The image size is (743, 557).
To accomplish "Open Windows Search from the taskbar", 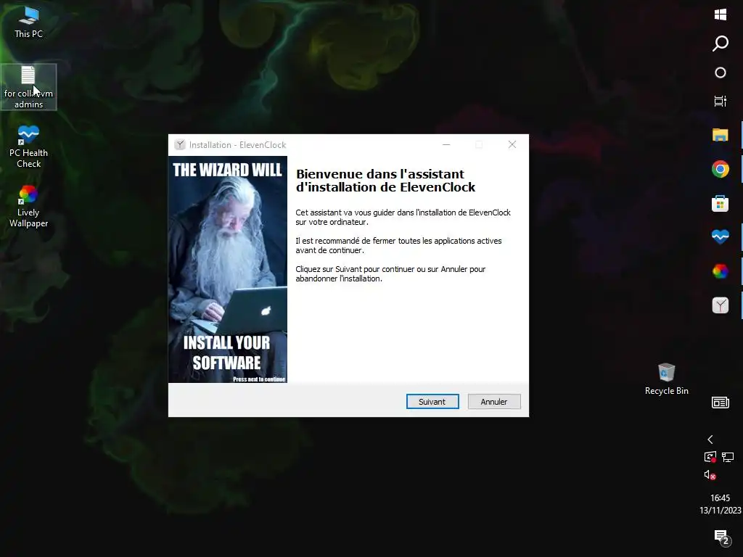I will [721, 44].
